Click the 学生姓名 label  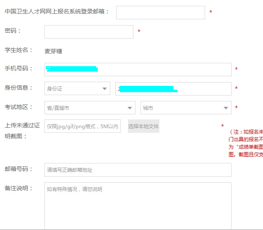pyautogui.click(x=18, y=50)
